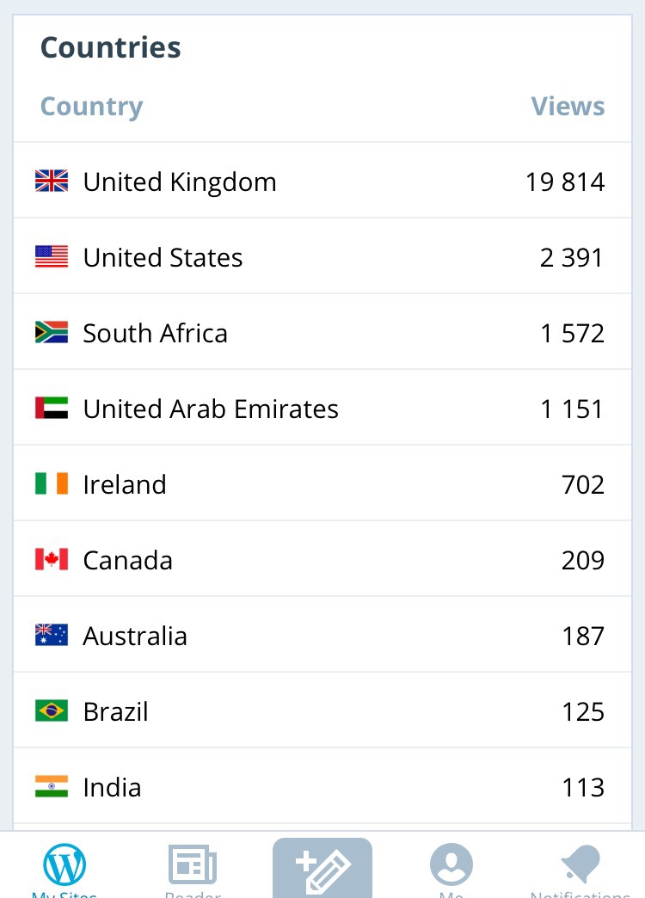Tap the Australia flag icon
Image resolution: width=645 pixels, height=898 pixels.
[52, 635]
